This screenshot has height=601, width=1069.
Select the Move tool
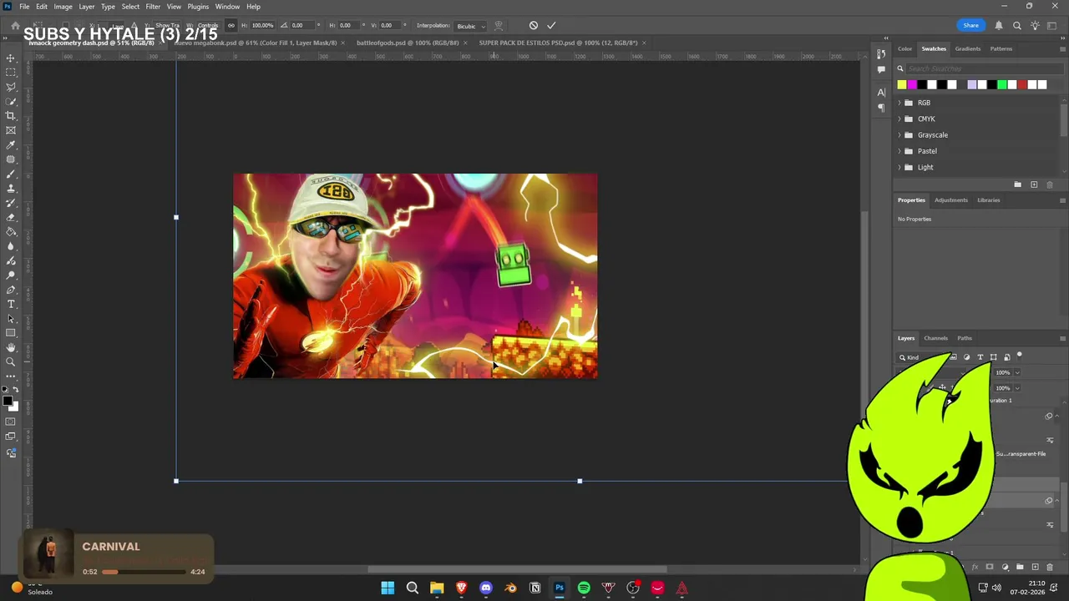point(11,58)
